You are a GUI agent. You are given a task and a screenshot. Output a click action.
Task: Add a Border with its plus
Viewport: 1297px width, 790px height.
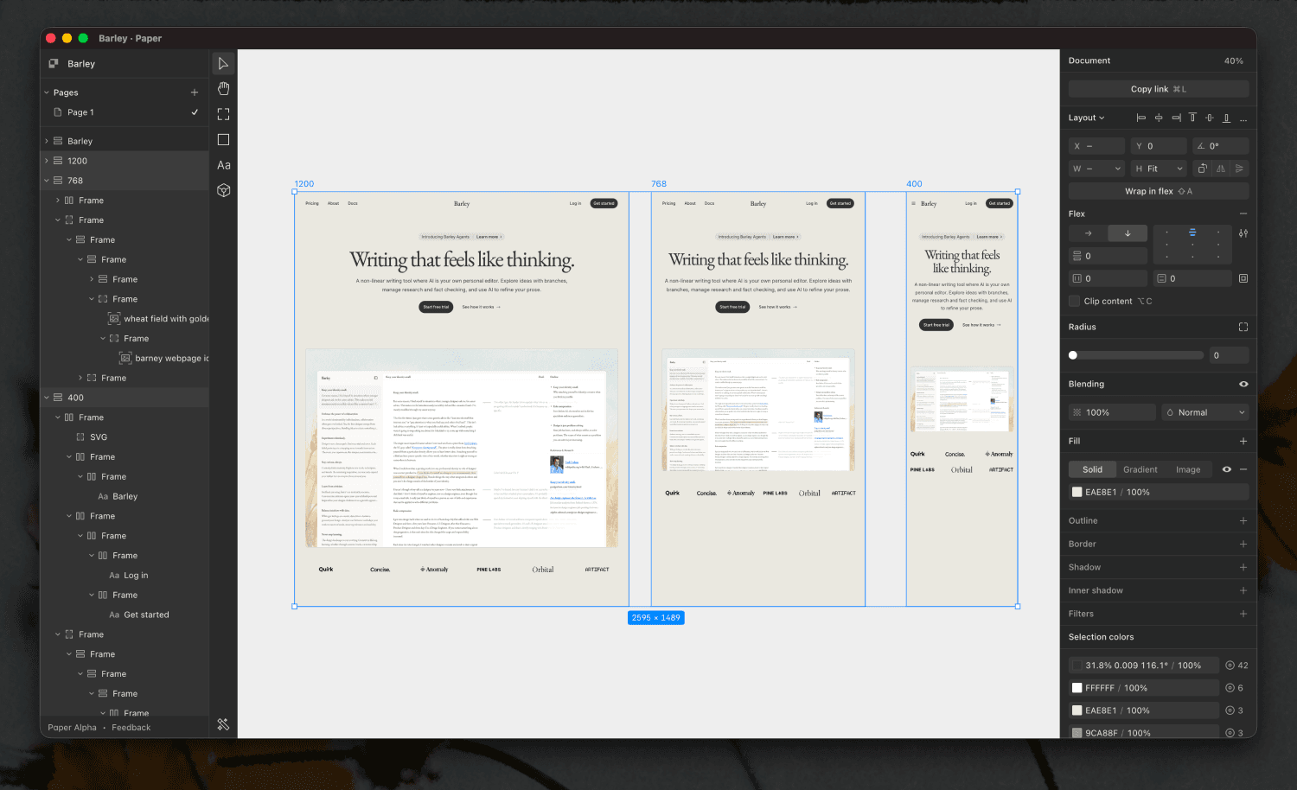[x=1243, y=544]
